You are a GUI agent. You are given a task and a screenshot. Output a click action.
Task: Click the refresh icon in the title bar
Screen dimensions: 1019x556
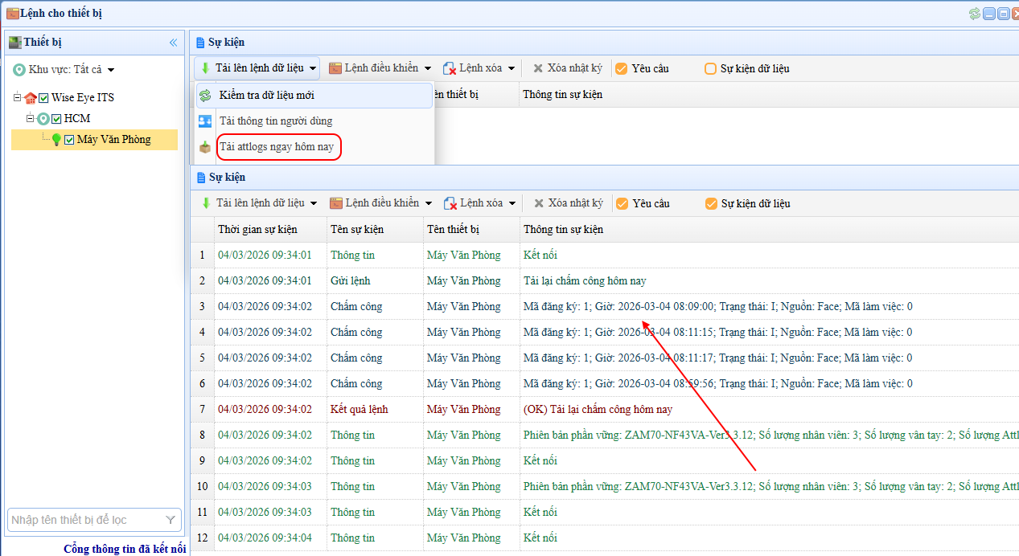pyautogui.click(x=975, y=14)
